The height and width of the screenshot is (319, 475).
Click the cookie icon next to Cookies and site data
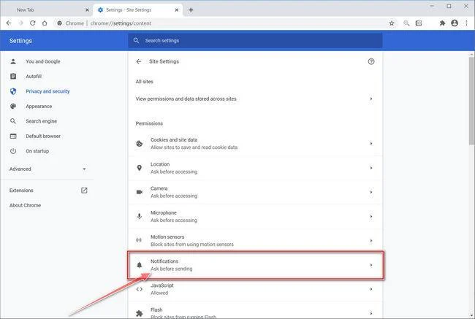[x=140, y=144]
